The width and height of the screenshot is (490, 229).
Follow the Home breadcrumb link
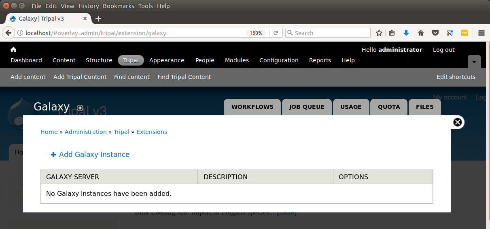pos(49,132)
